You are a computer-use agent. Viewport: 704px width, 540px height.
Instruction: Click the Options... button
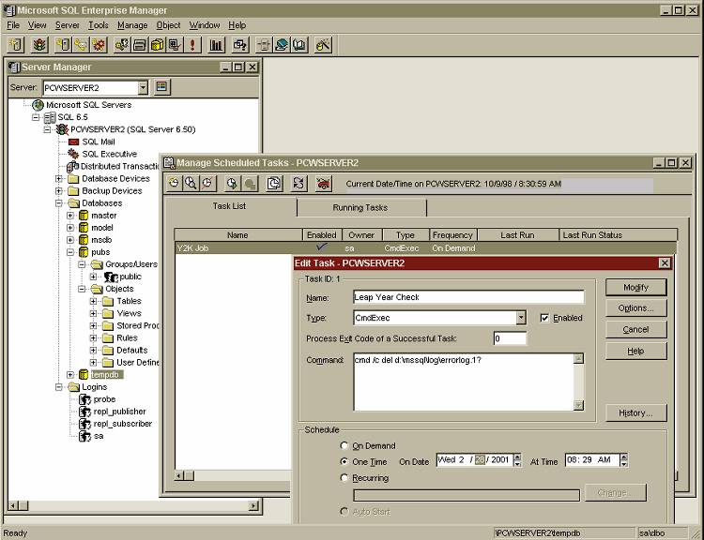635,308
